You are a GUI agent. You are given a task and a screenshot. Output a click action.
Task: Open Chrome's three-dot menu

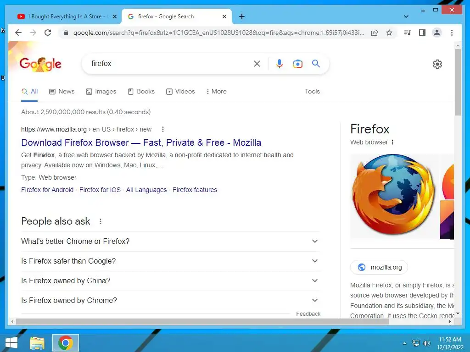(x=452, y=33)
